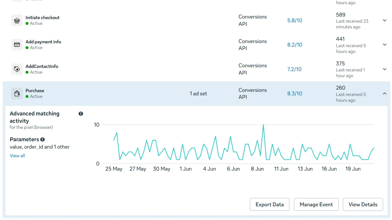Select the Initiate checkout event name
Screen dimensions: 392x220
point(42,18)
